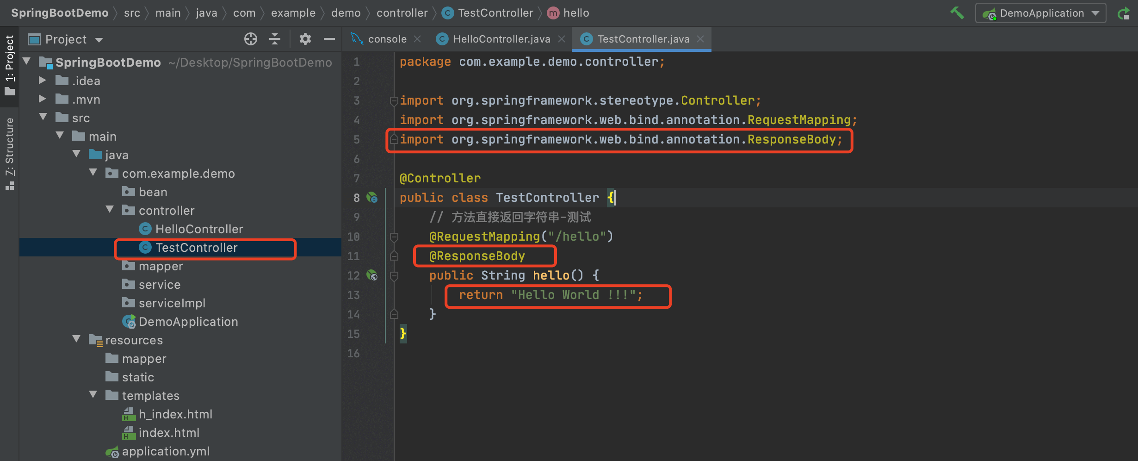1138x461 pixels.
Task: Click the package declaration on line 1
Action: [x=532, y=62]
